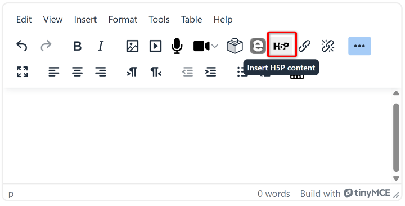Toggle bold formatting
Screen dimensions: 405x206
[x=77, y=46]
